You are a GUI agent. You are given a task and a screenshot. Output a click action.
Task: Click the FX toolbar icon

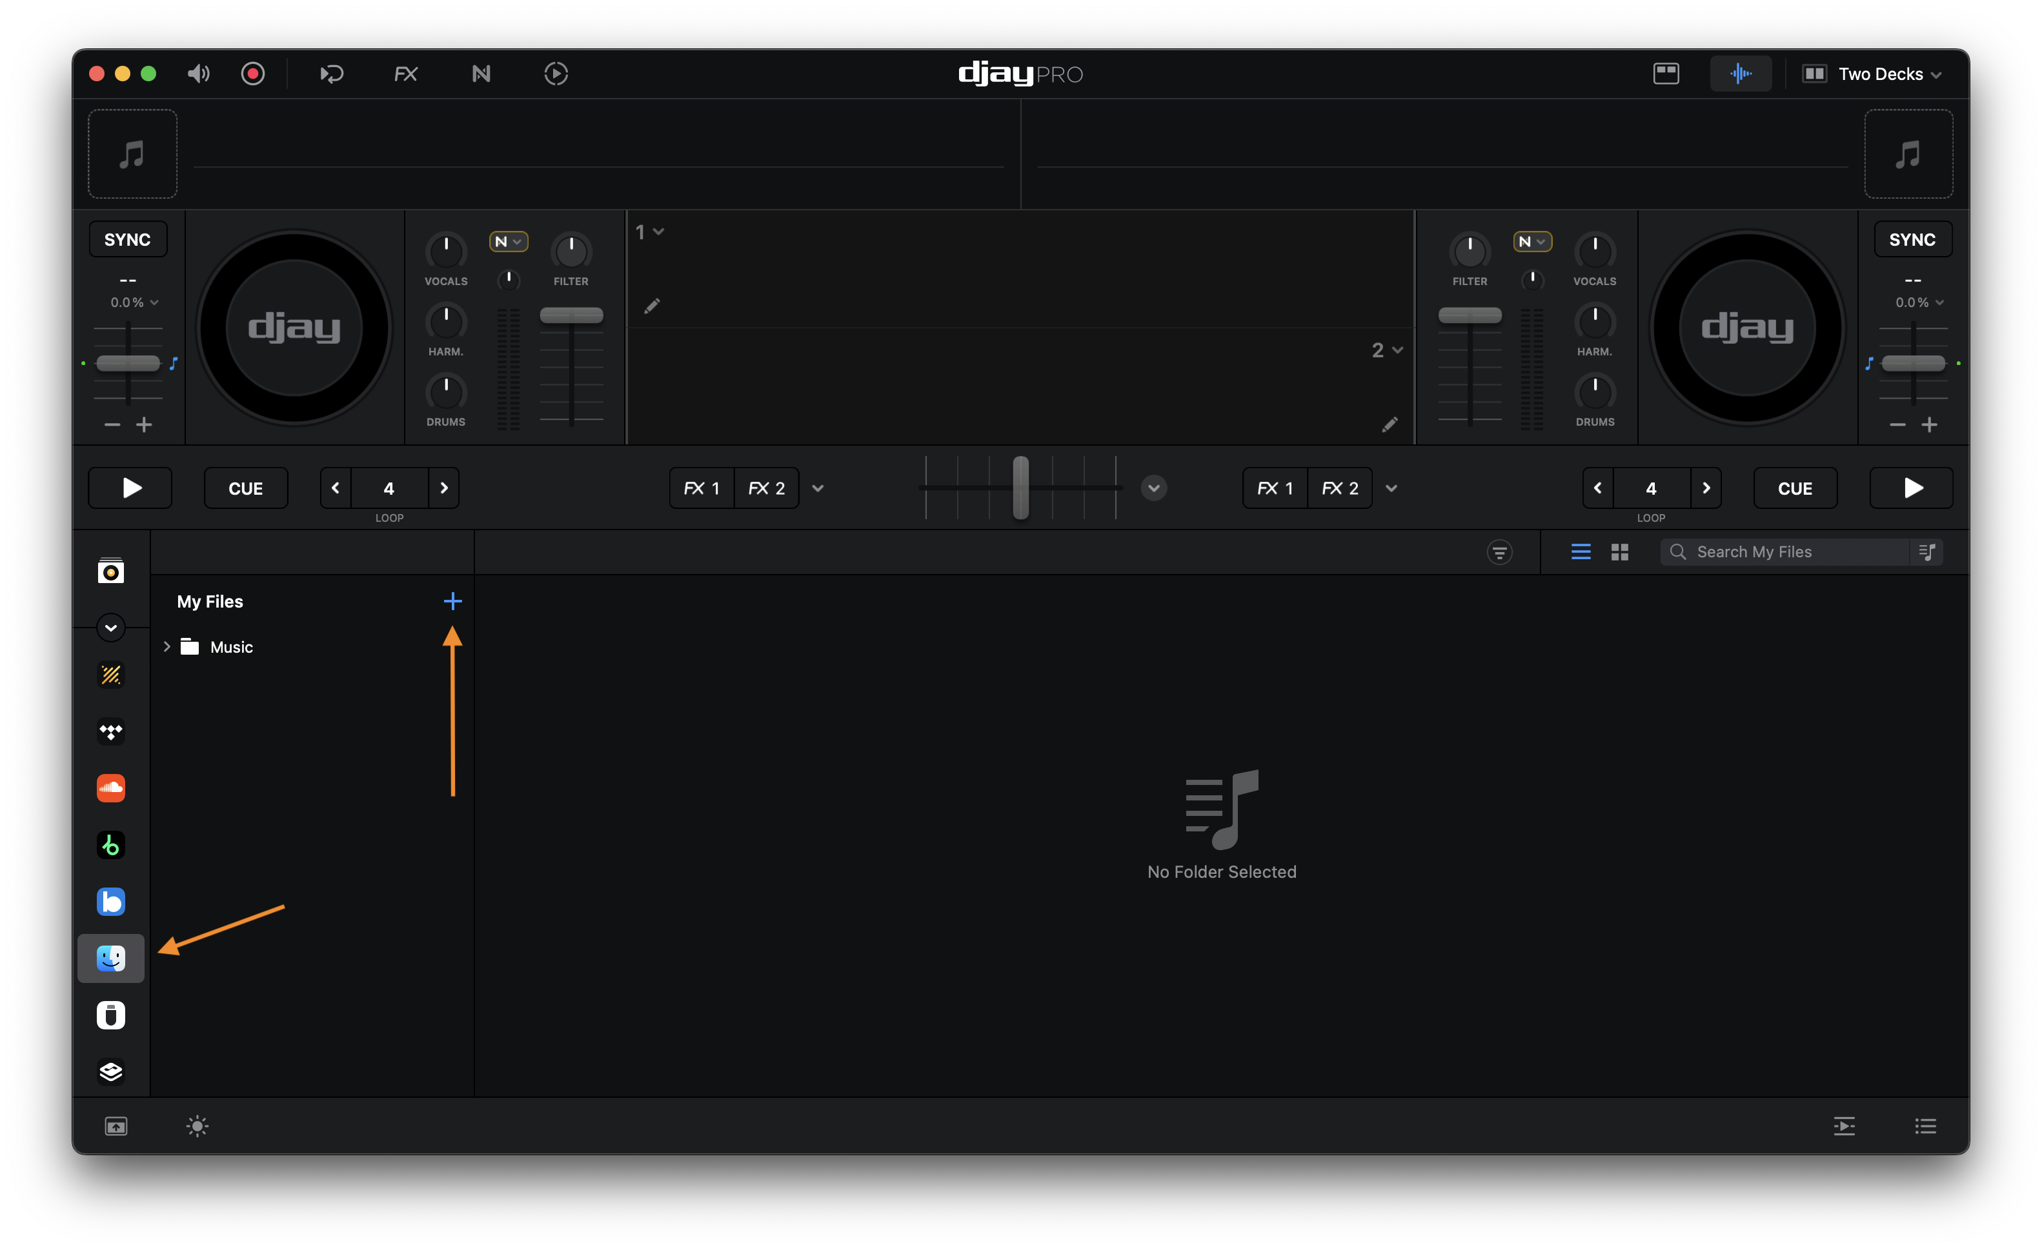405,74
